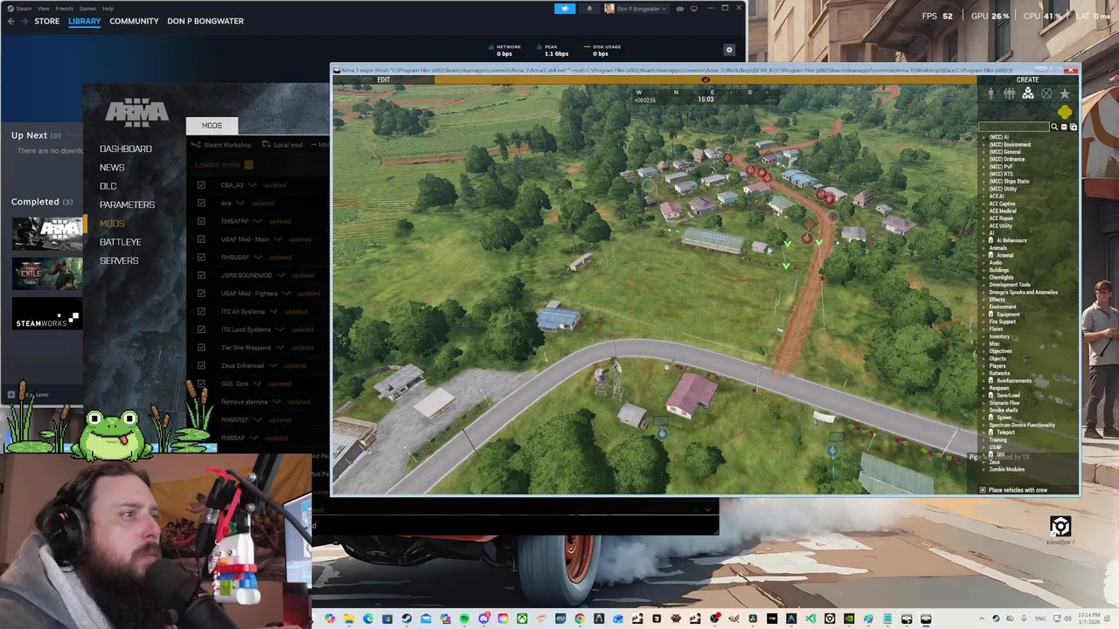Screen dimensions: 1119x629
Task: Open the COMMUNITY tab in Steam
Action: tap(134, 21)
